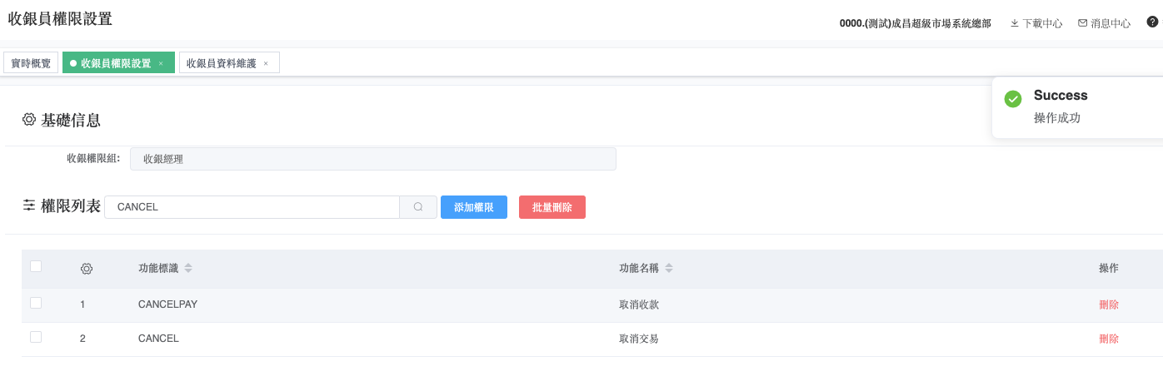1163x391 pixels.
Task: Open table column settings gear icon
Action: coord(87,269)
